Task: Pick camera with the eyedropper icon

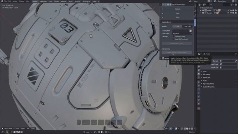Action: tap(236, 61)
